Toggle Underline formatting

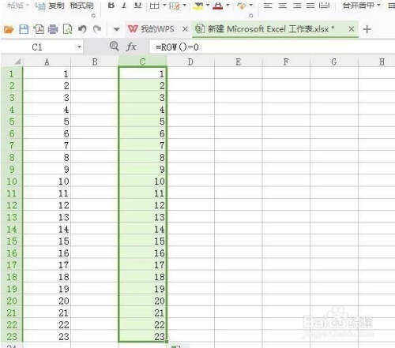click(x=137, y=5)
